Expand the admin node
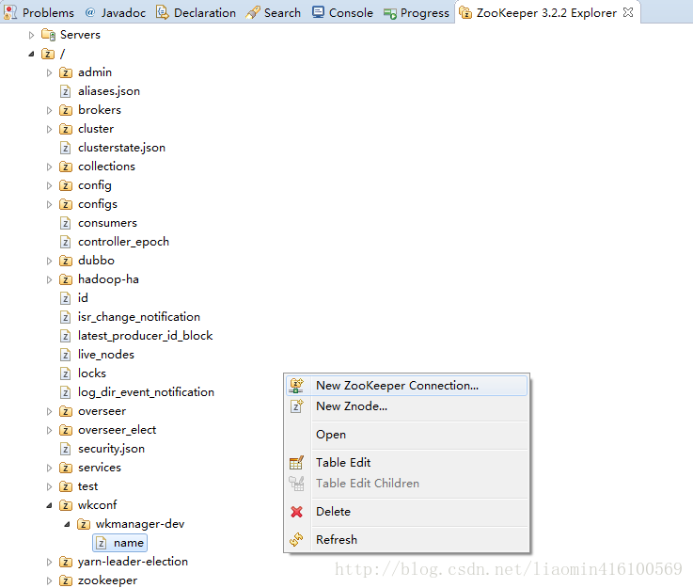 [50, 72]
